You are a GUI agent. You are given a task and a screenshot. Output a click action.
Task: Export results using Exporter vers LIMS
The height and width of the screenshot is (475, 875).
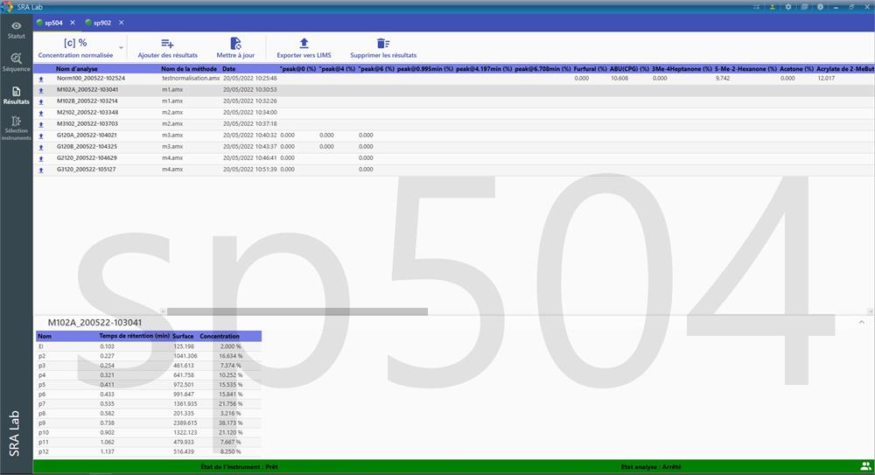[304, 43]
